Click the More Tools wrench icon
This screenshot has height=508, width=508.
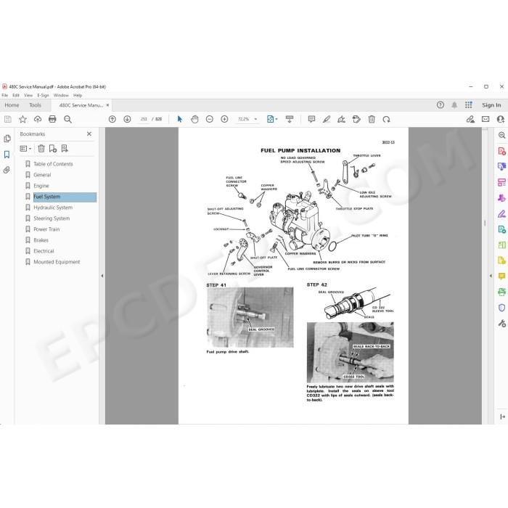click(x=501, y=323)
